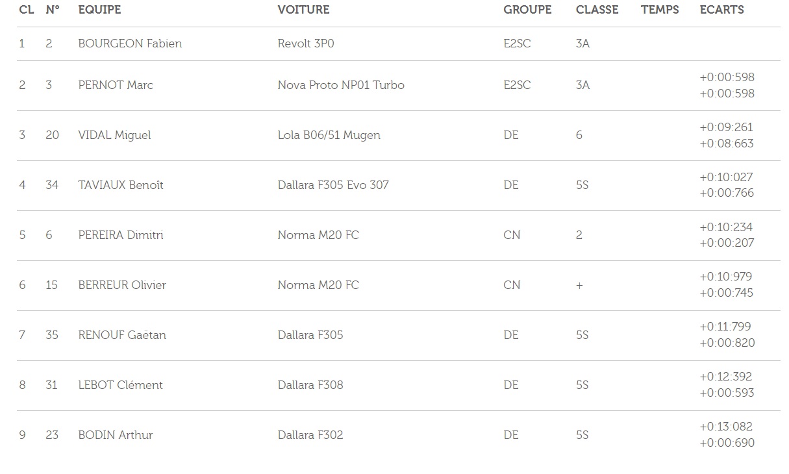Click the CLASSE column header
789x474 pixels.
597,10
